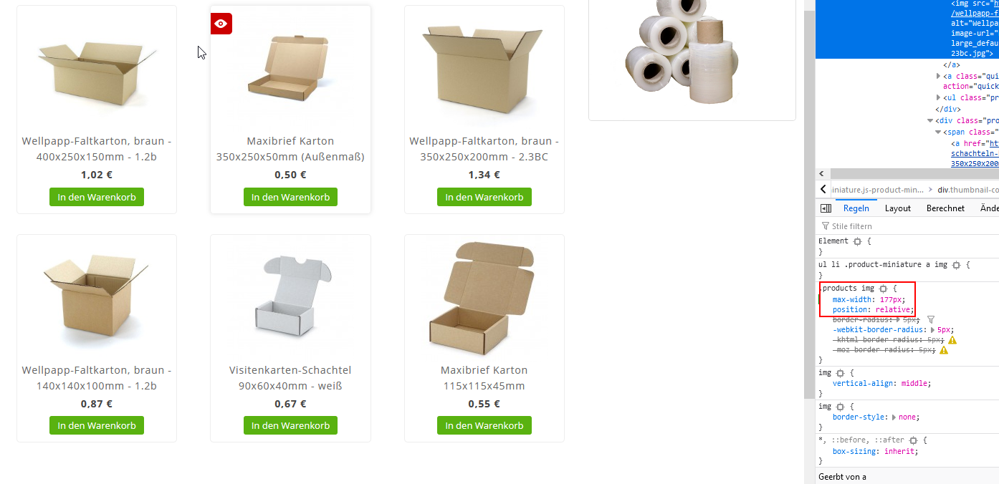Click the breadcrumb back chevron in inspector
This screenshot has height=484, width=999.
(823, 189)
